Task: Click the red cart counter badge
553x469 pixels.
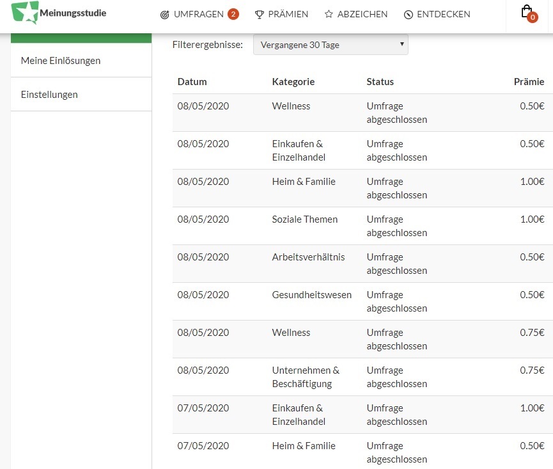Action: point(533,17)
